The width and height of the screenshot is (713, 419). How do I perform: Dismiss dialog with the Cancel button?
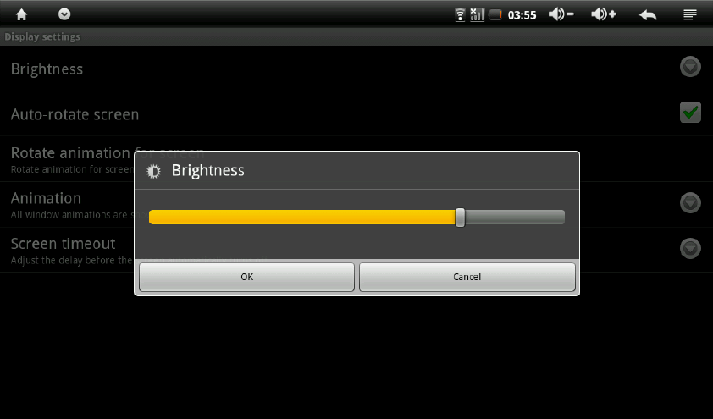click(467, 277)
